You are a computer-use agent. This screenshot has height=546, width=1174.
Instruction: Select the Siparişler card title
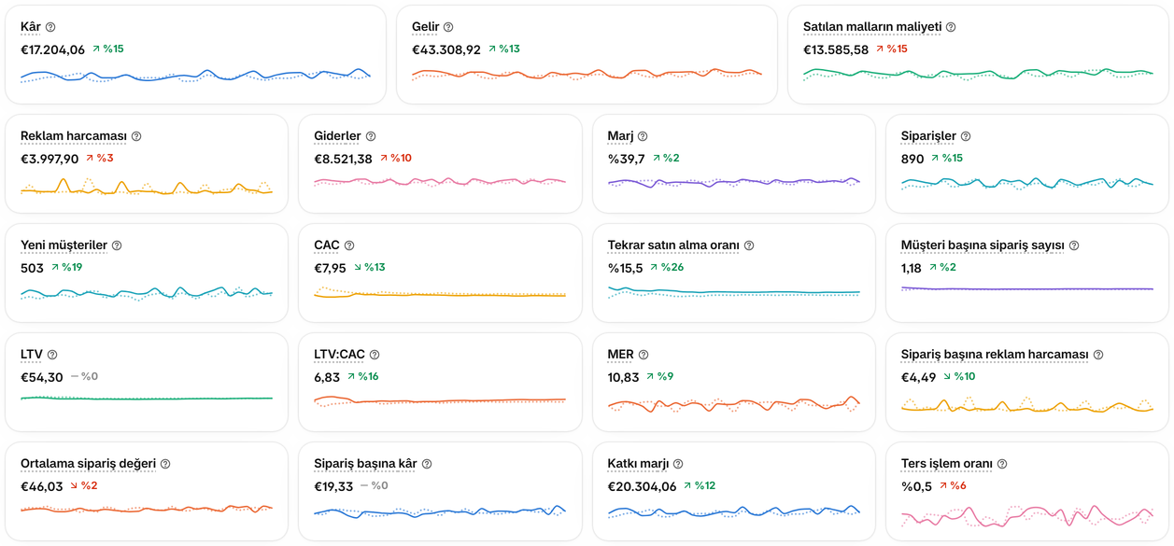[x=929, y=136]
